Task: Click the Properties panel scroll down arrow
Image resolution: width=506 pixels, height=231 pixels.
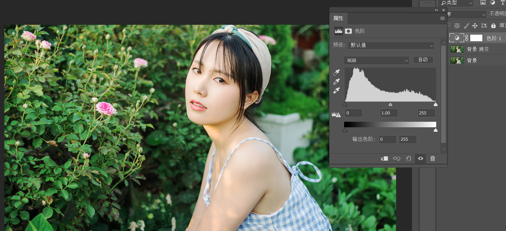Action: (444, 149)
